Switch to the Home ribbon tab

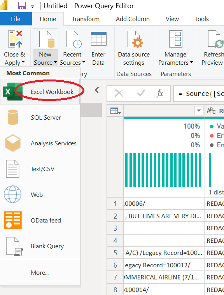click(48, 19)
